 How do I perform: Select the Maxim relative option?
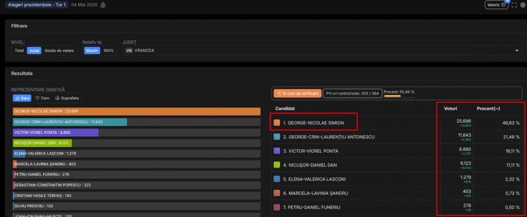92,50
